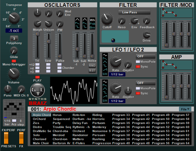Select the OrChord preset

point(39,119)
